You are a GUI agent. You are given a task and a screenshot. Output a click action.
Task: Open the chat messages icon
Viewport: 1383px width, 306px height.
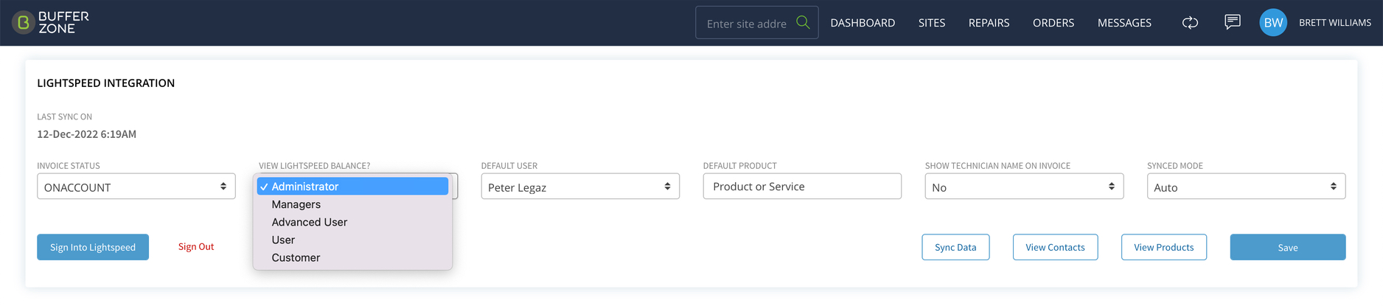click(1232, 22)
